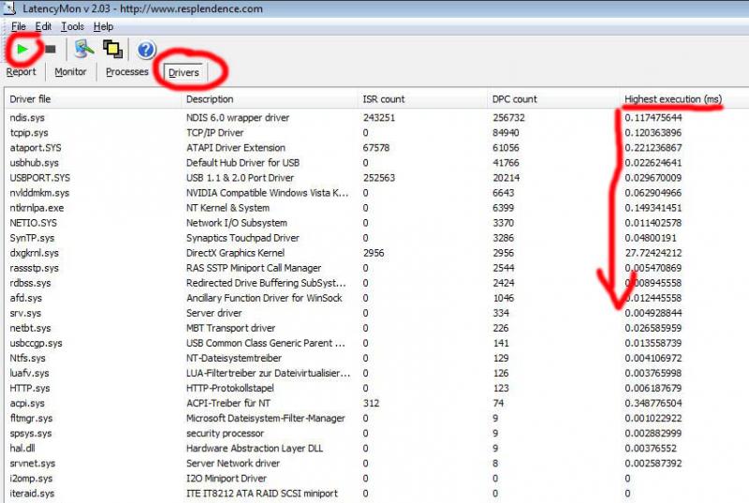The height and width of the screenshot is (503, 749).
Task: Click the ACPI-Treiber für NT description
Action: coord(228,404)
